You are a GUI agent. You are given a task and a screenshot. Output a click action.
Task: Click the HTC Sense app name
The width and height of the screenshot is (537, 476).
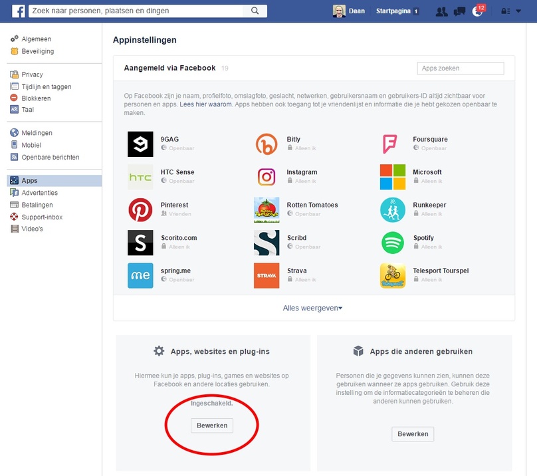(177, 172)
